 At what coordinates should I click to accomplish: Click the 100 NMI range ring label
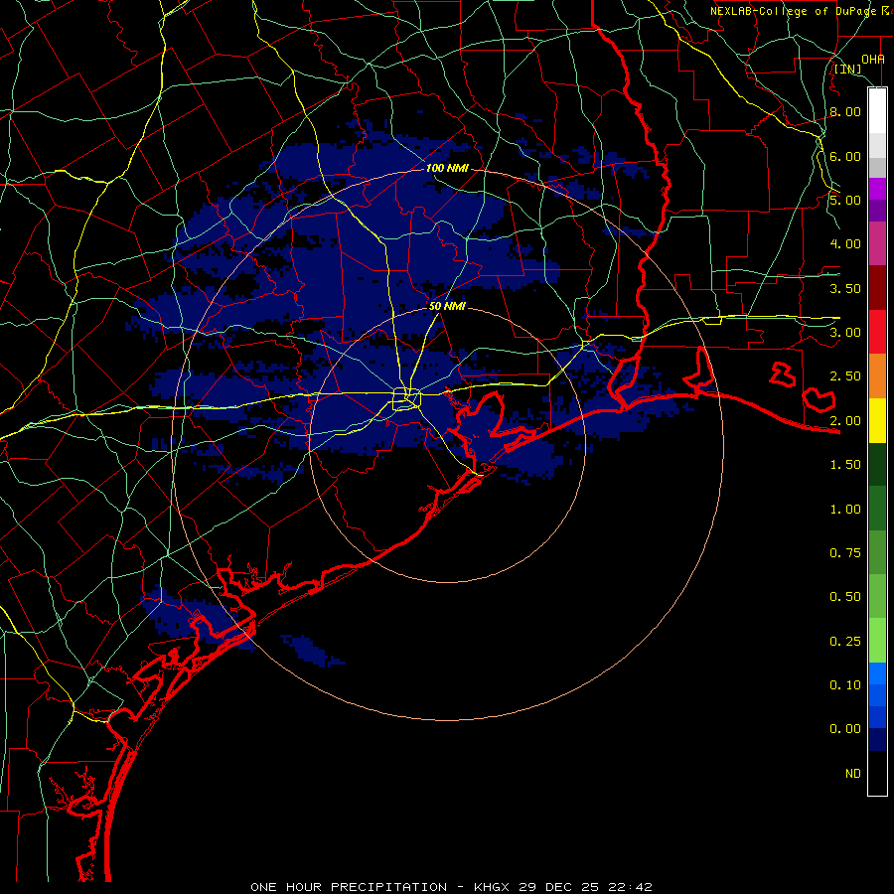pyautogui.click(x=447, y=168)
